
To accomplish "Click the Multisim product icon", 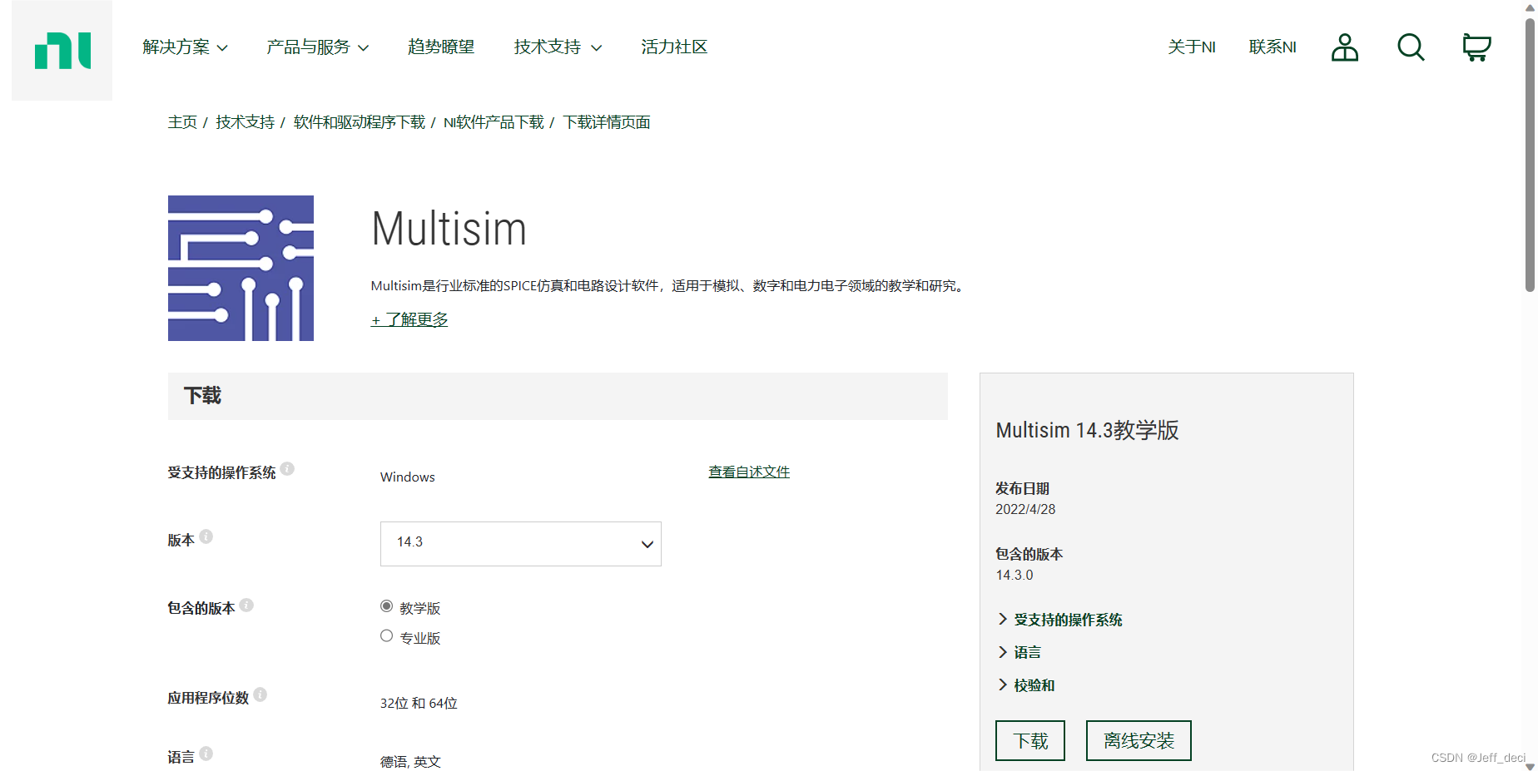I will [241, 268].
